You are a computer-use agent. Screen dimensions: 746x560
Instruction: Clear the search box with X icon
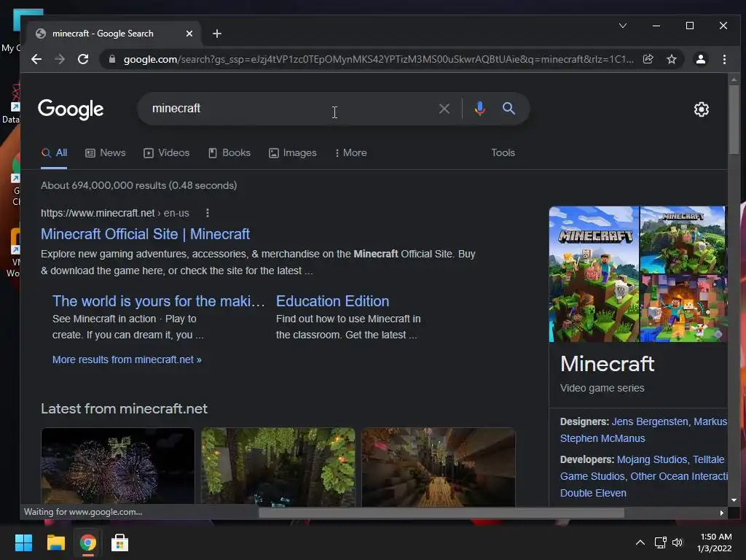(x=444, y=109)
